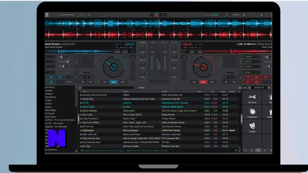Click the LiveFeedback arrow on the left

[82, 150]
